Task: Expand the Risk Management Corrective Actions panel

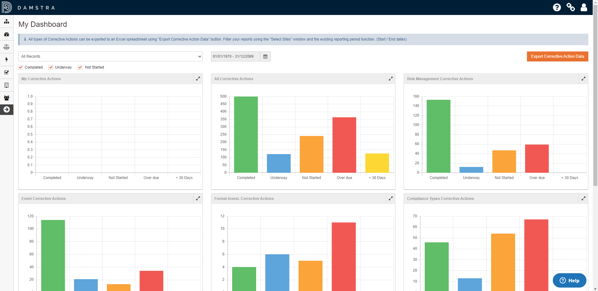Action: [583, 79]
